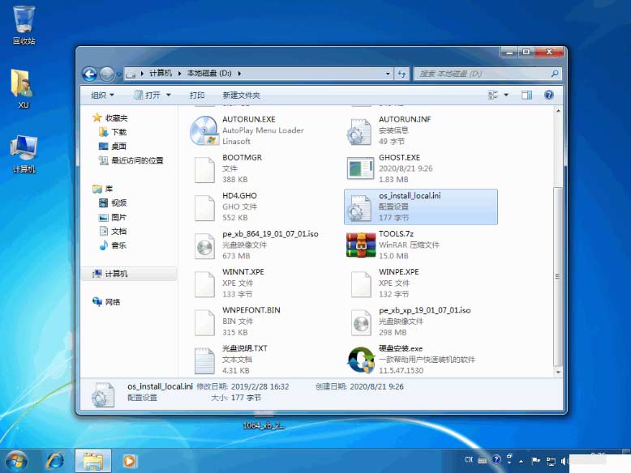
Task: Select 下载 in the favorites sidebar
Action: coord(118,132)
